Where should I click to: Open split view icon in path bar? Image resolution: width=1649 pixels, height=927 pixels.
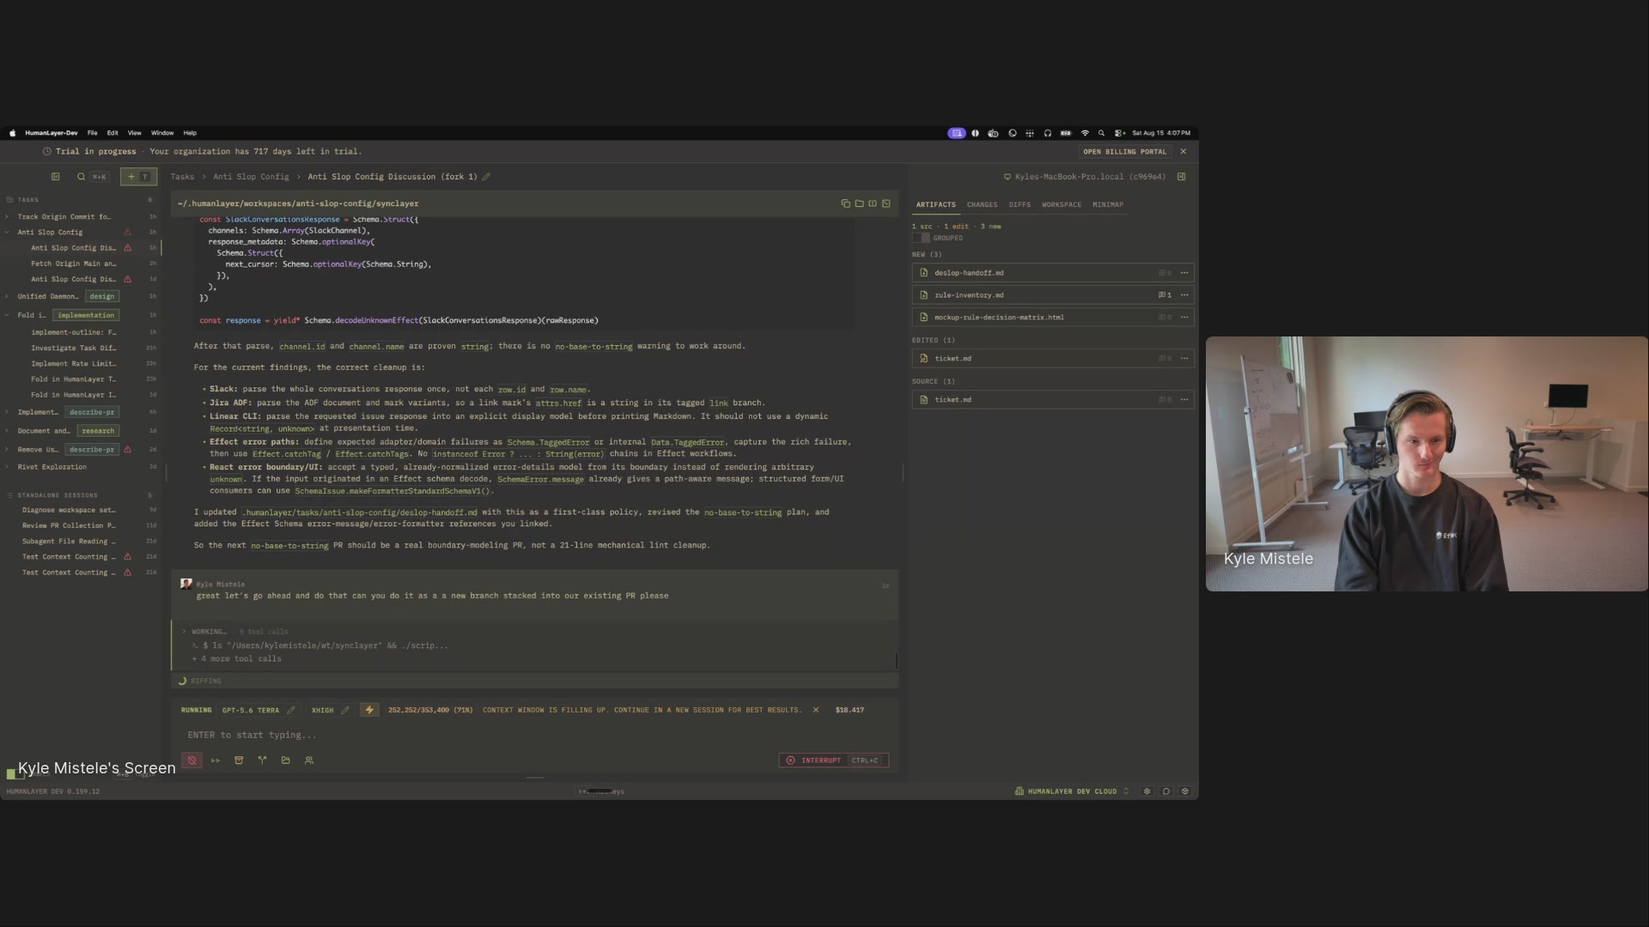(873, 203)
